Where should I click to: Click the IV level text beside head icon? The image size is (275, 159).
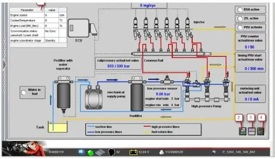pyautogui.click(x=118, y=152)
